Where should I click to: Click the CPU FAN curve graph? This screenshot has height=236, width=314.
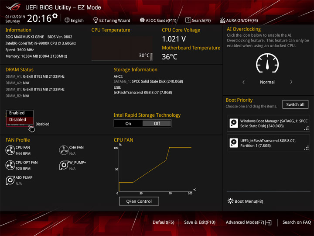[x=155, y=169]
